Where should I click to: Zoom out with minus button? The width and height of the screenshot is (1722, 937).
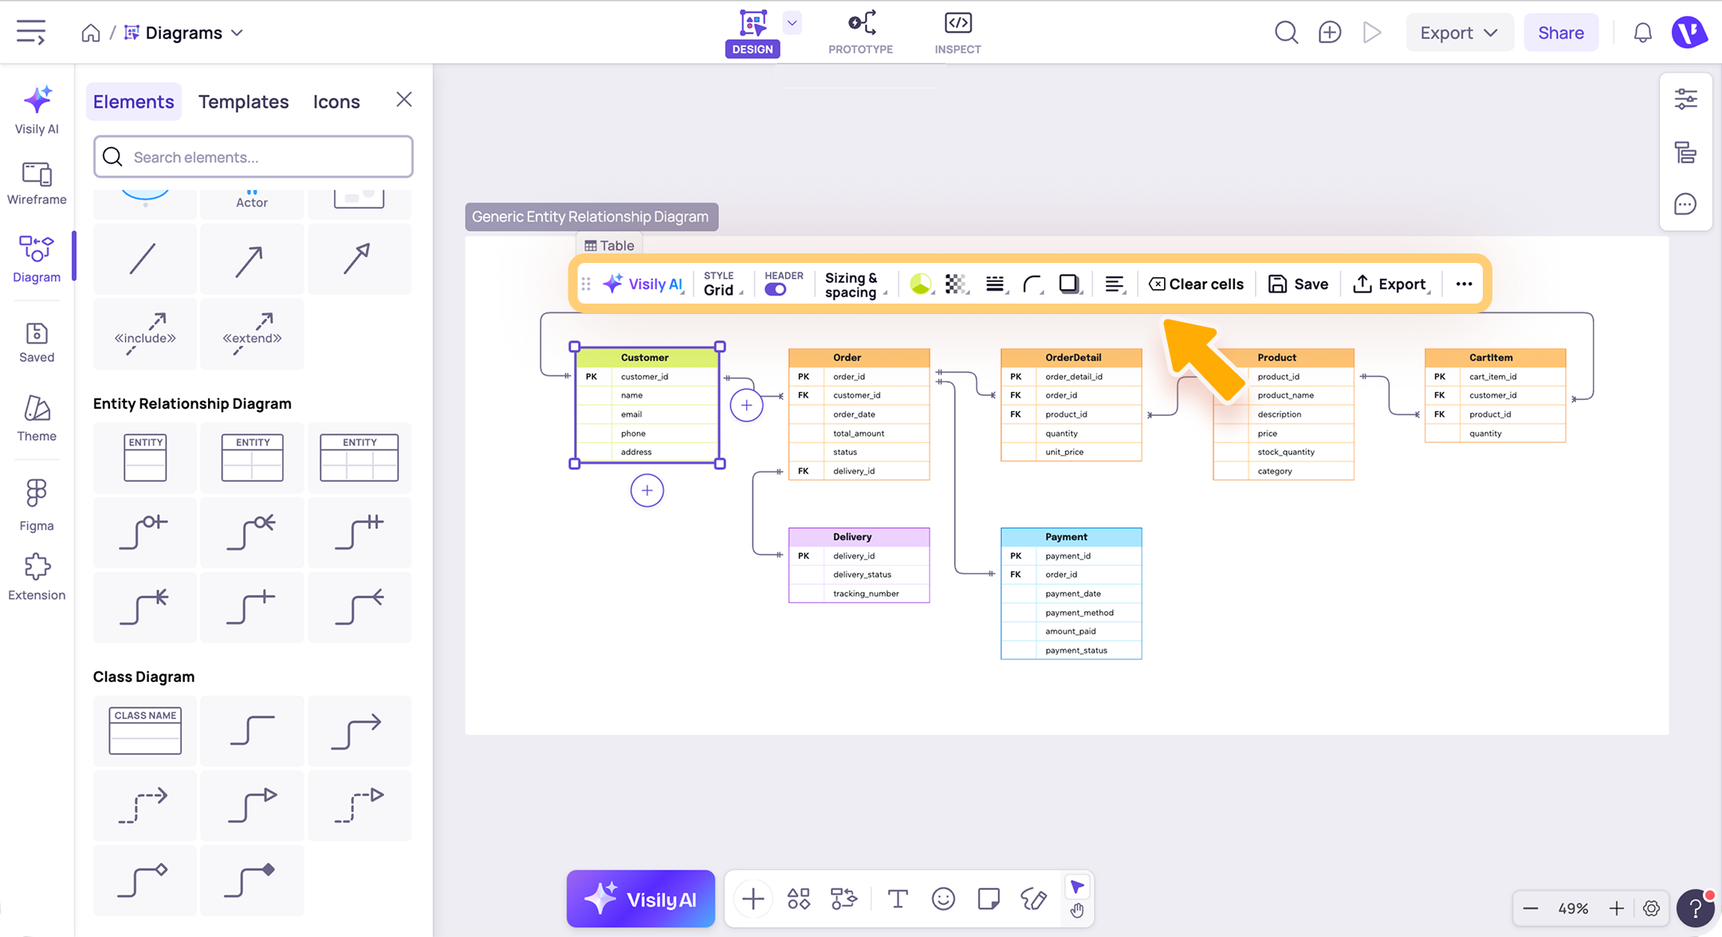tap(1530, 908)
